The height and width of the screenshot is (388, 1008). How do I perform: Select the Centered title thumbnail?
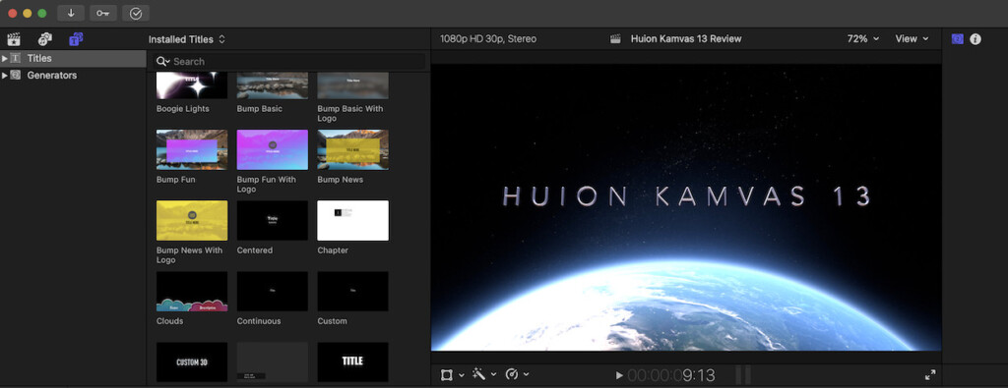tap(272, 221)
